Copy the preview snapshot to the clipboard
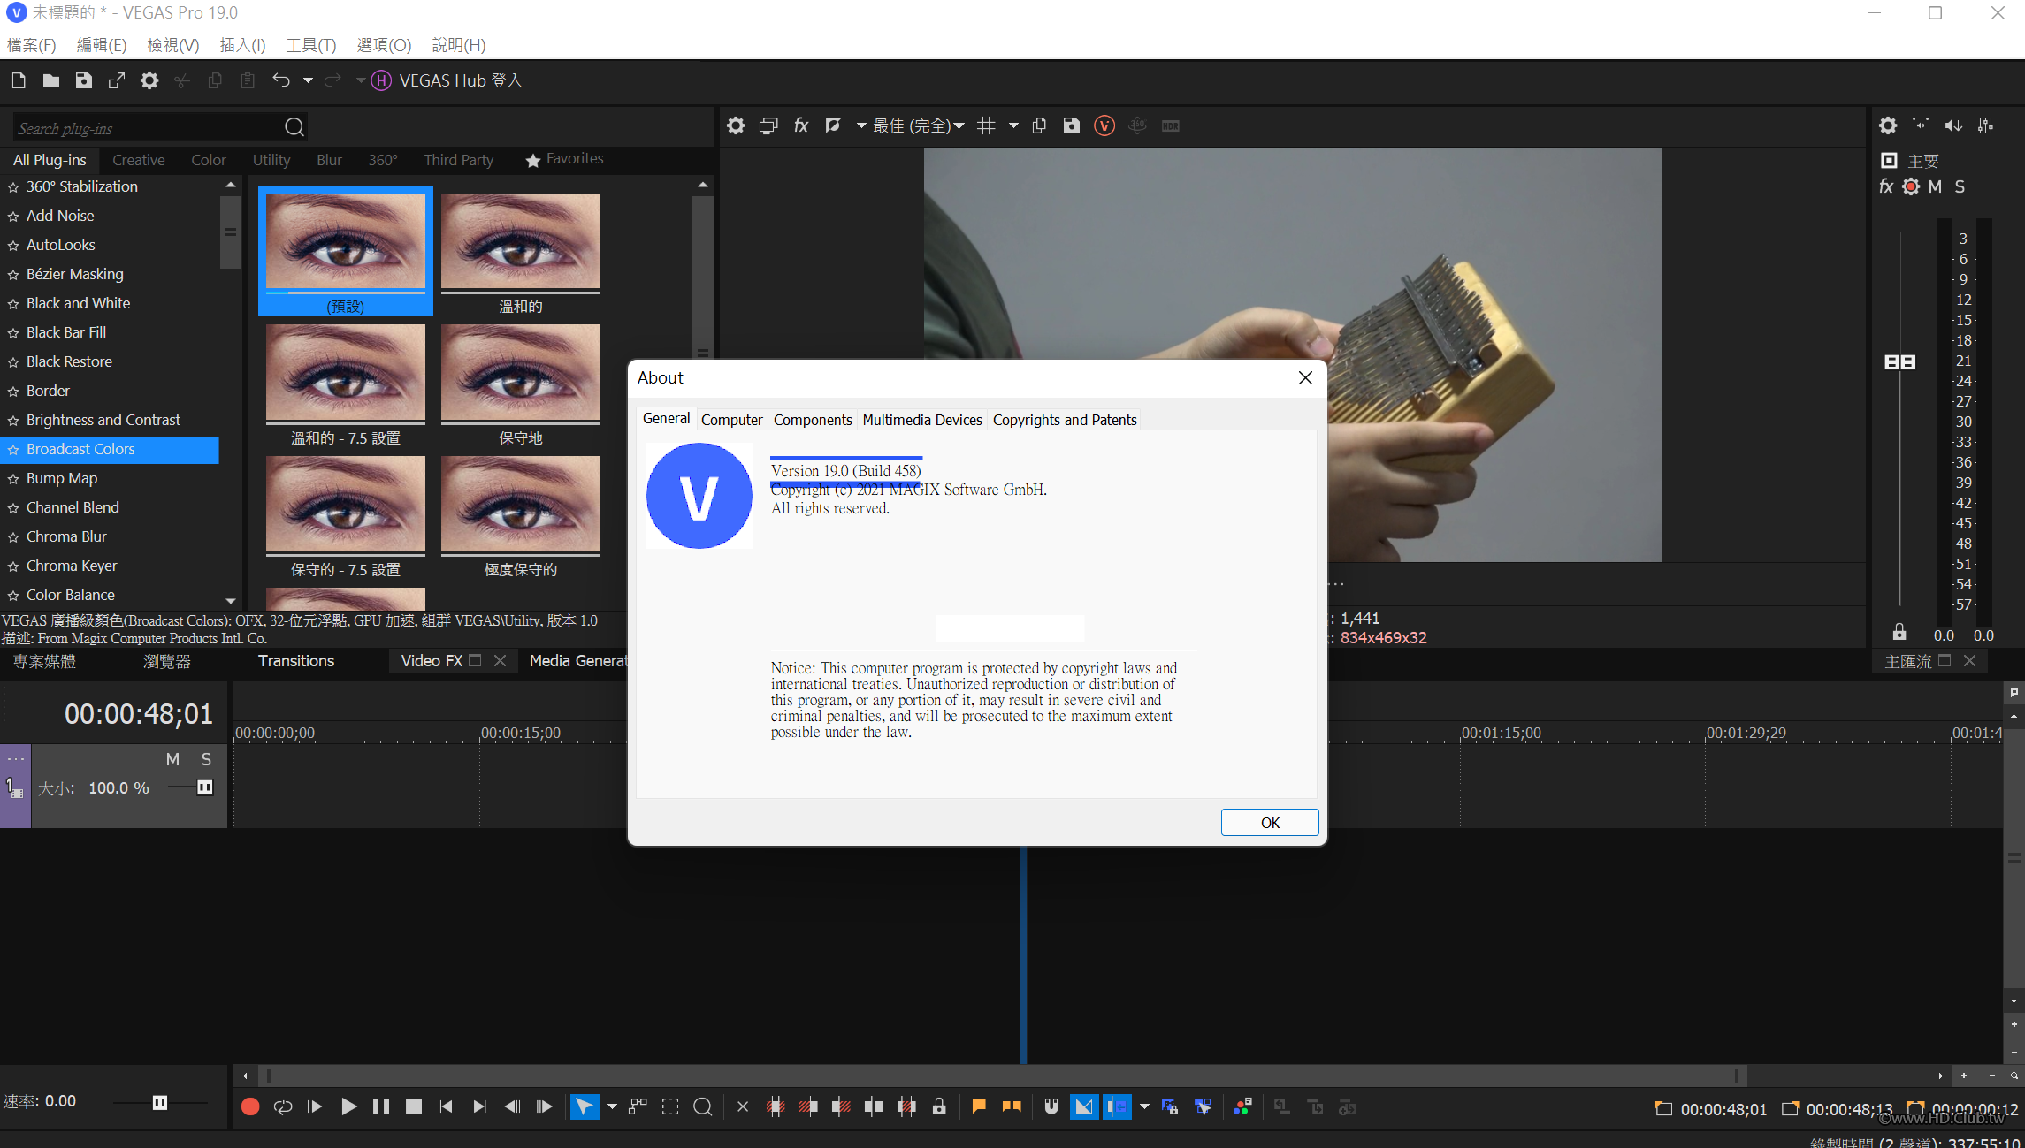Screen dimensions: 2025x1148 point(1039,125)
